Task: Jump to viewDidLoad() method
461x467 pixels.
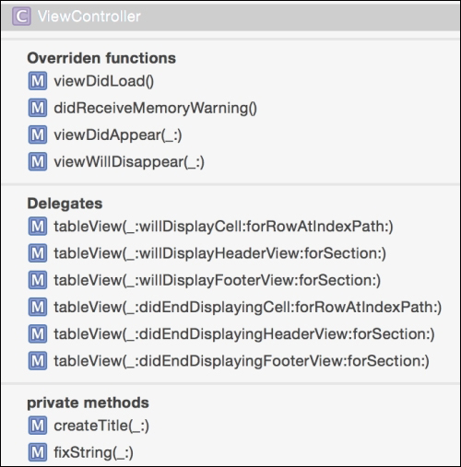Action: pos(104,81)
